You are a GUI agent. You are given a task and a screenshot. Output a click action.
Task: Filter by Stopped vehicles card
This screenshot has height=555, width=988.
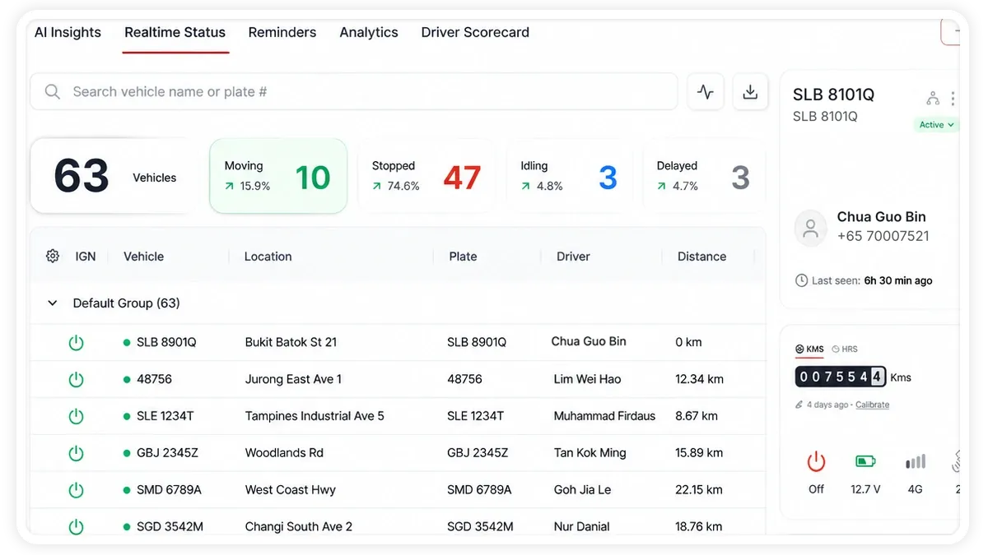(426, 176)
